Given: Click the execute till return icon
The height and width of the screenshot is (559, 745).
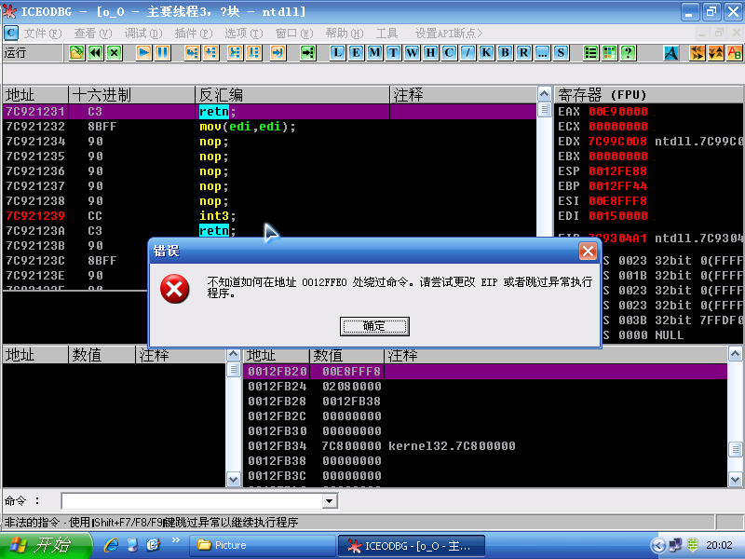Looking at the screenshot, I should (x=278, y=53).
